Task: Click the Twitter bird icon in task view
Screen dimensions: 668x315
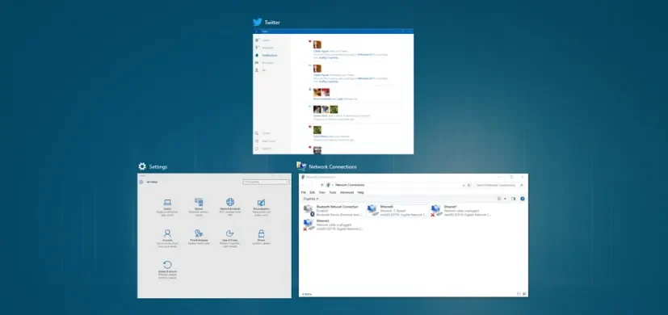Action: [x=258, y=22]
